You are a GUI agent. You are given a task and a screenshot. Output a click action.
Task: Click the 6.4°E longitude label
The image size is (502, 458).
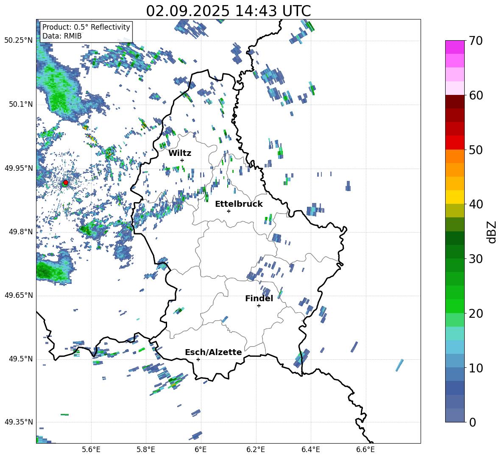(310, 450)
